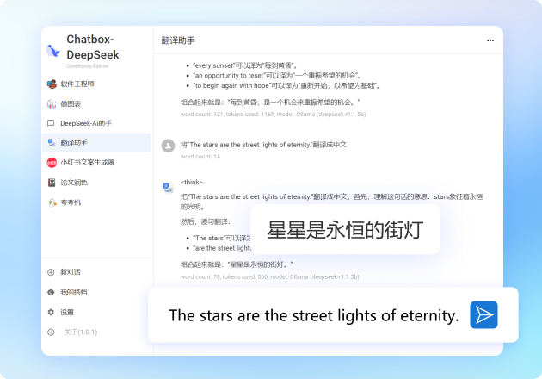The width and height of the screenshot is (542, 379).
Task: Click the translator assistant avatar on reply
Action: (168, 187)
